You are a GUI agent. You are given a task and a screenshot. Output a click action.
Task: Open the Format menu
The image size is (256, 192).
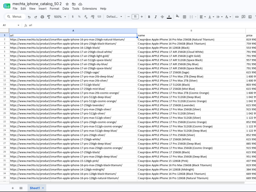(x=54, y=9)
